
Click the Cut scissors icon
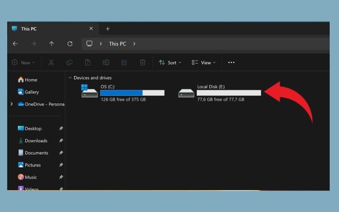pos(51,62)
